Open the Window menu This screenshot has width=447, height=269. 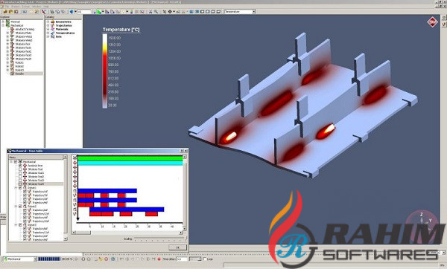coord(37,6)
